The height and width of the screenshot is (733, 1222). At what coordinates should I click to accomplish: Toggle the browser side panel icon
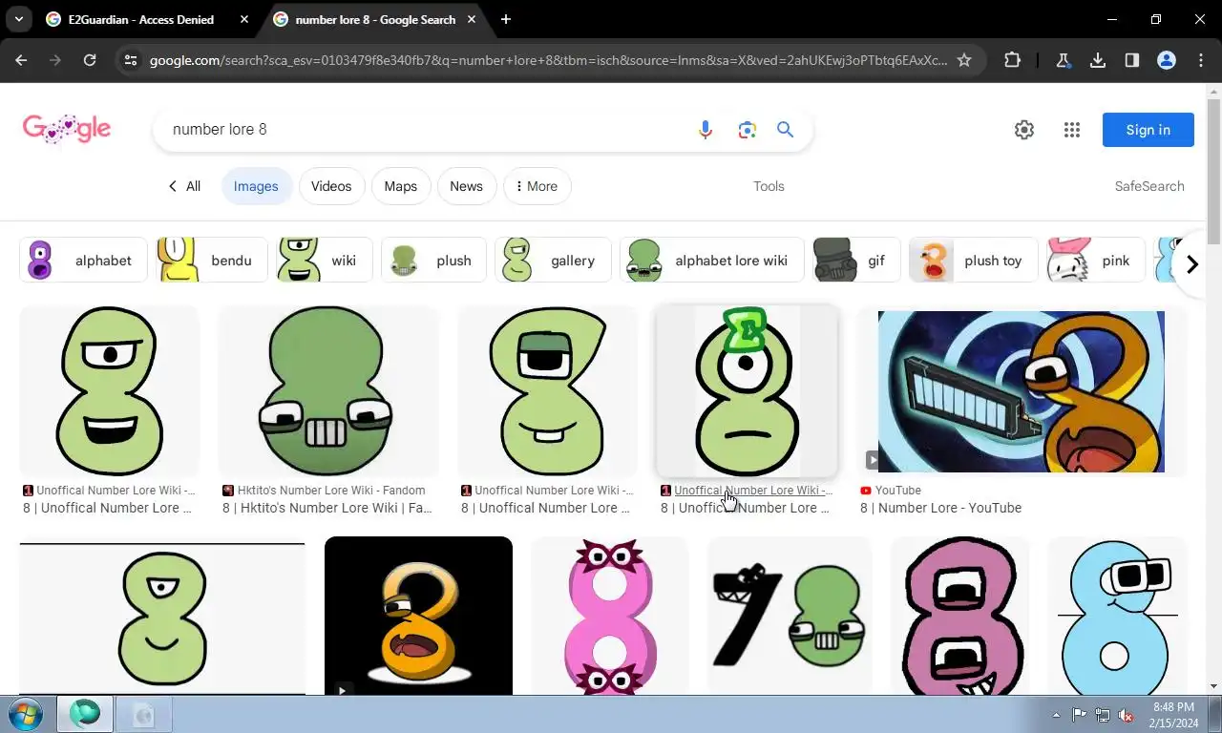[1131, 60]
